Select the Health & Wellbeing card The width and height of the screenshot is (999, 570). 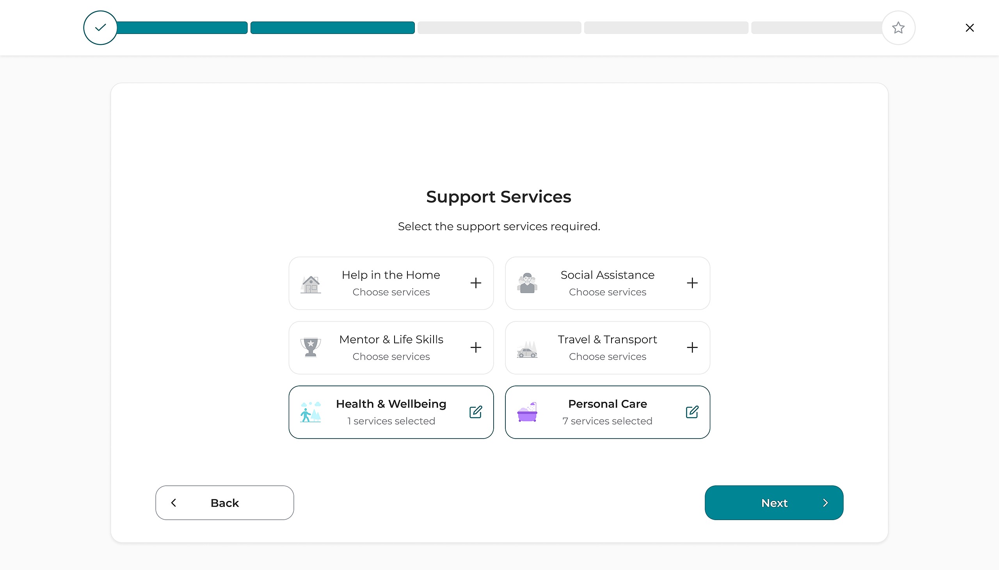click(391, 412)
